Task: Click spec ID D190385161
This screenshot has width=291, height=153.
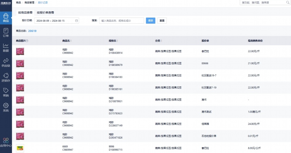Action: [x=116, y=89]
